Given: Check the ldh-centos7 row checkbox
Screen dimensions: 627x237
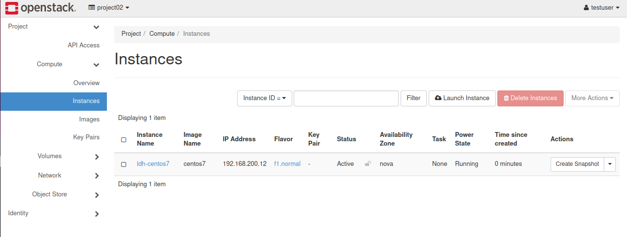Looking at the screenshot, I should 123,164.
